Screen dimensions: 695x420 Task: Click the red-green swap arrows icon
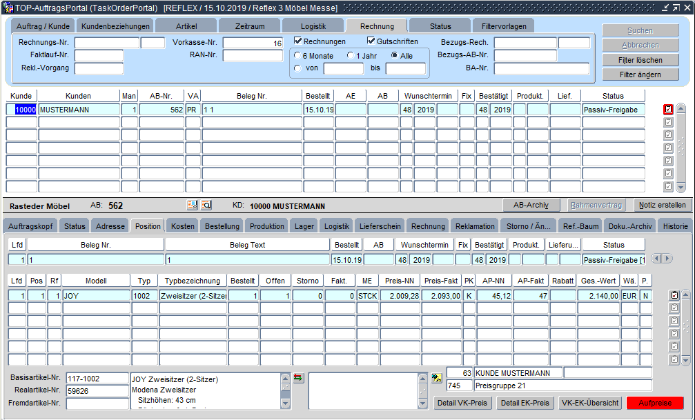point(298,377)
